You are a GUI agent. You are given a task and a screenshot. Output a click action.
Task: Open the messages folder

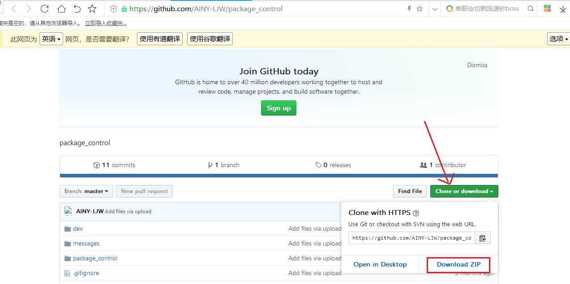pyautogui.click(x=86, y=243)
